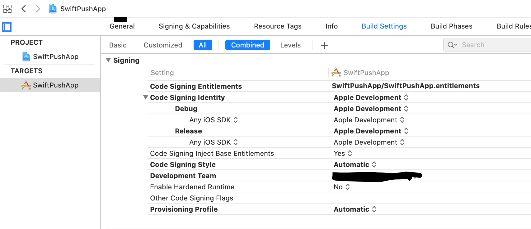The height and width of the screenshot is (229, 531).
Task: Toggle the project navigator sidebar icon
Action: point(7,27)
